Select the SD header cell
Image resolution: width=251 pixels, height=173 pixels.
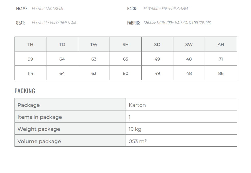157,44
